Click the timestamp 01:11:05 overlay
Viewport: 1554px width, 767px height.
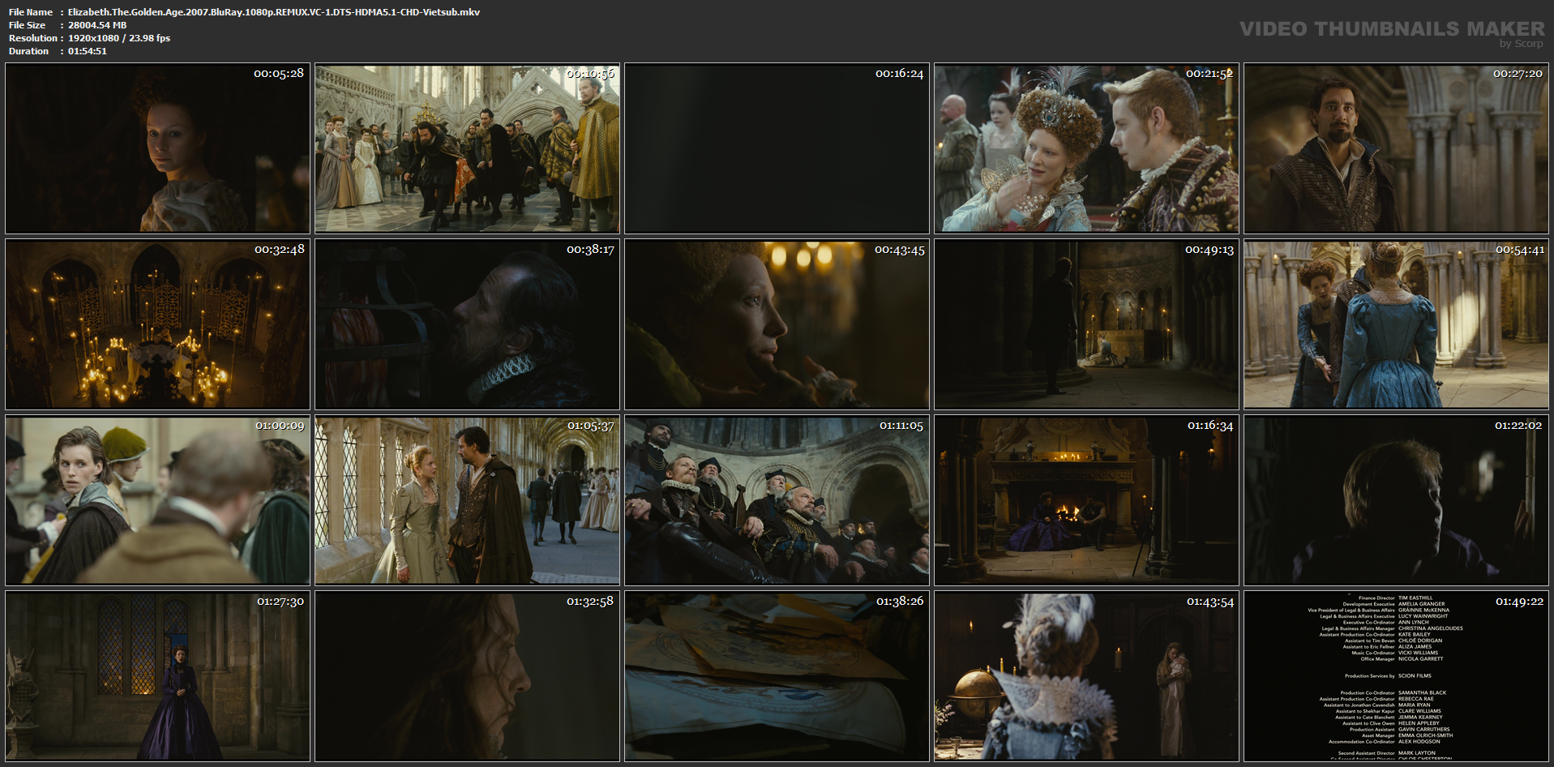pos(901,425)
